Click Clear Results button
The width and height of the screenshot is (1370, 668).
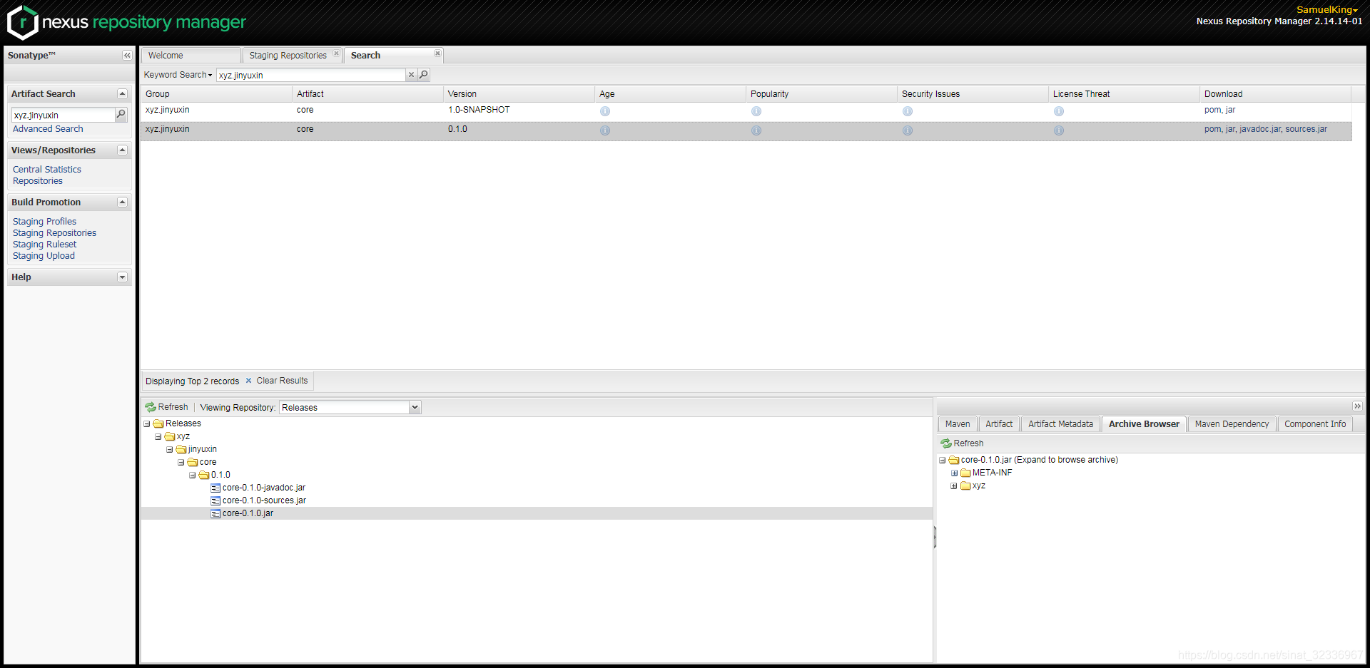(x=277, y=381)
